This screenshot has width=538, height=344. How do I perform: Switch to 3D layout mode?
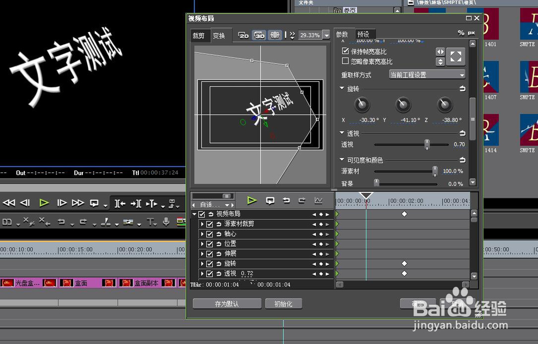pyautogui.click(x=259, y=35)
